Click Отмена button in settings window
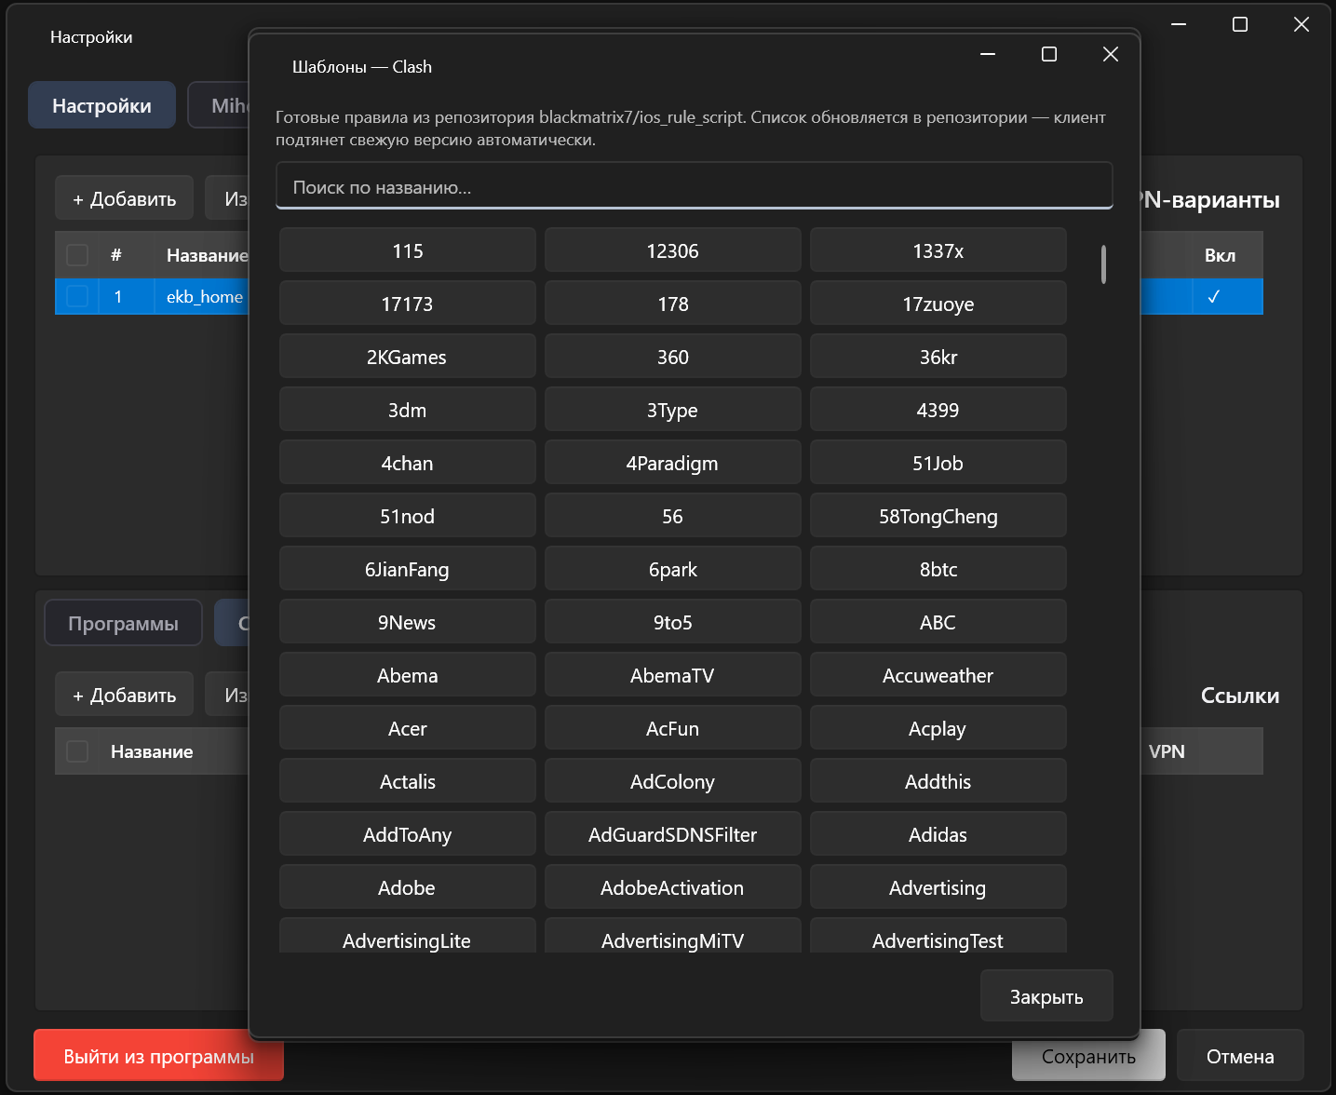 [x=1240, y=1056]
